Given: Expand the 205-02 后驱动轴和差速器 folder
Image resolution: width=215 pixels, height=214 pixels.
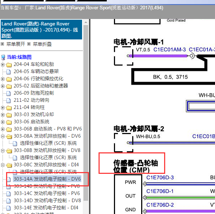Looking at the screenshot, I should pos(3,86).
